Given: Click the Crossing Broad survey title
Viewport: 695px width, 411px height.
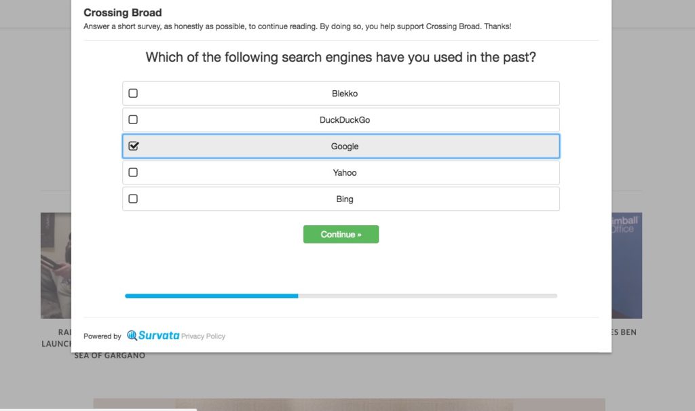Looking at the screenshot, I should coord(123,13).
